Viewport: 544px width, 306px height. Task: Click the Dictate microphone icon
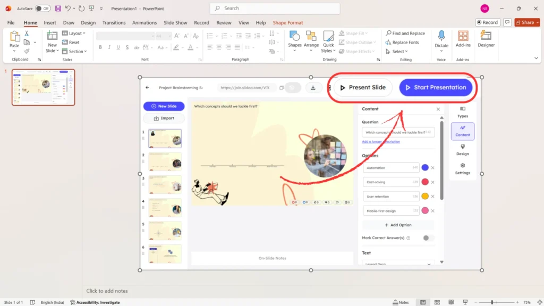pos(441,39)
